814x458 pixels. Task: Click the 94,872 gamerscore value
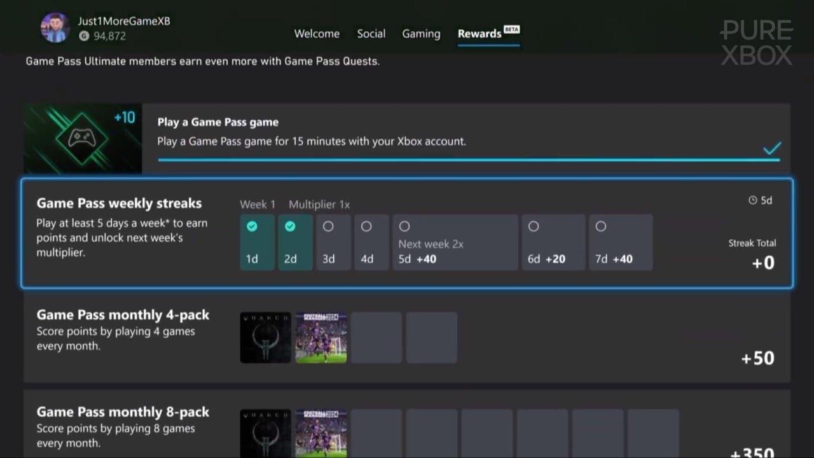point(109,36)
